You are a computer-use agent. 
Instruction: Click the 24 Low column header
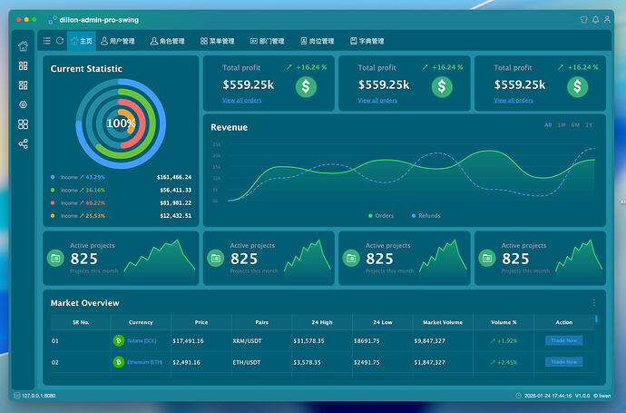click(383, 322)
